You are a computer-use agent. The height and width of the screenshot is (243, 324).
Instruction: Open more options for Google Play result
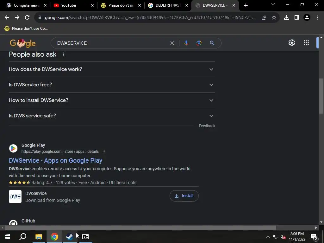click(104, 152)
